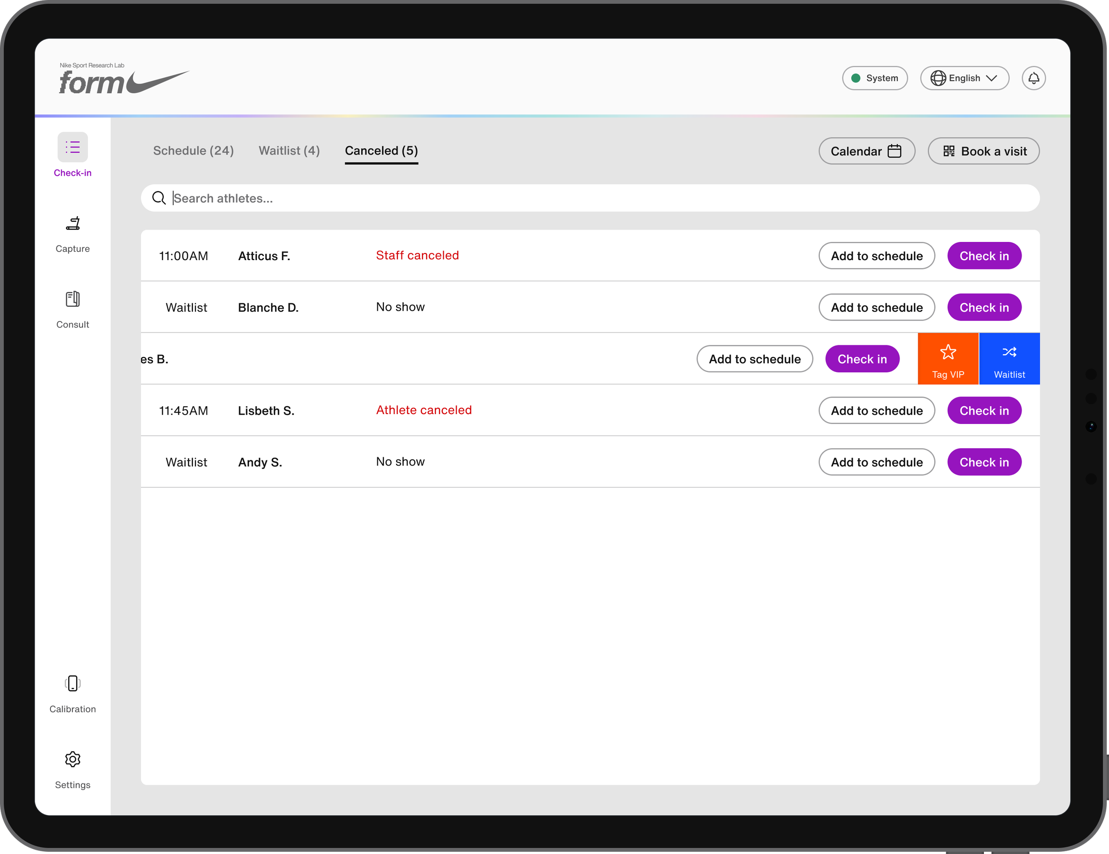This screenshot has height=854, width=1109.
Task: Click the partially swiped 'es B.' name
Action: (154, 359)
